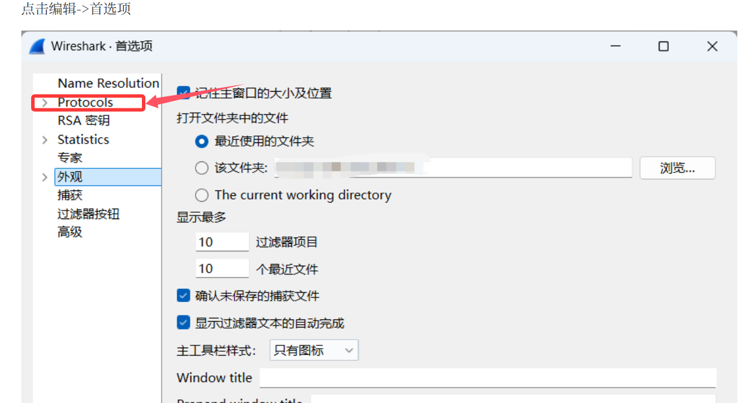Screen dimensions: 754x403
Task: Select the 该文件夹 radio button
Action: pos(202,168)
